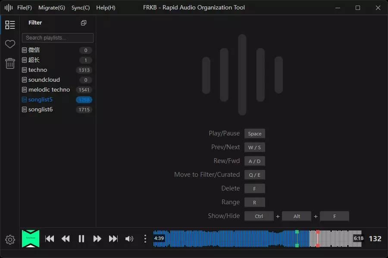388x258 pixels.
Task: Open the Migrate(G) menu
Action: [52, 8]
